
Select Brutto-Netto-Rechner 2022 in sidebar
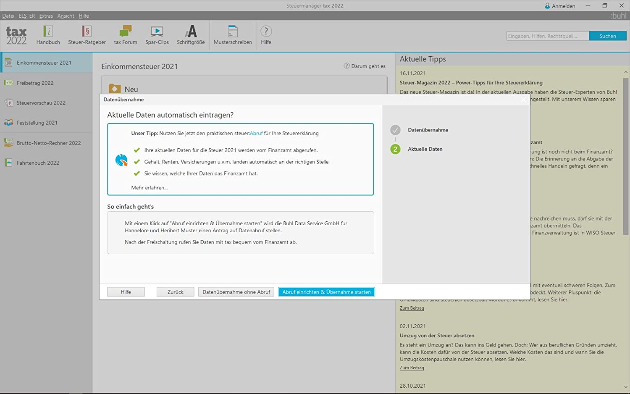tap(48, 143)
